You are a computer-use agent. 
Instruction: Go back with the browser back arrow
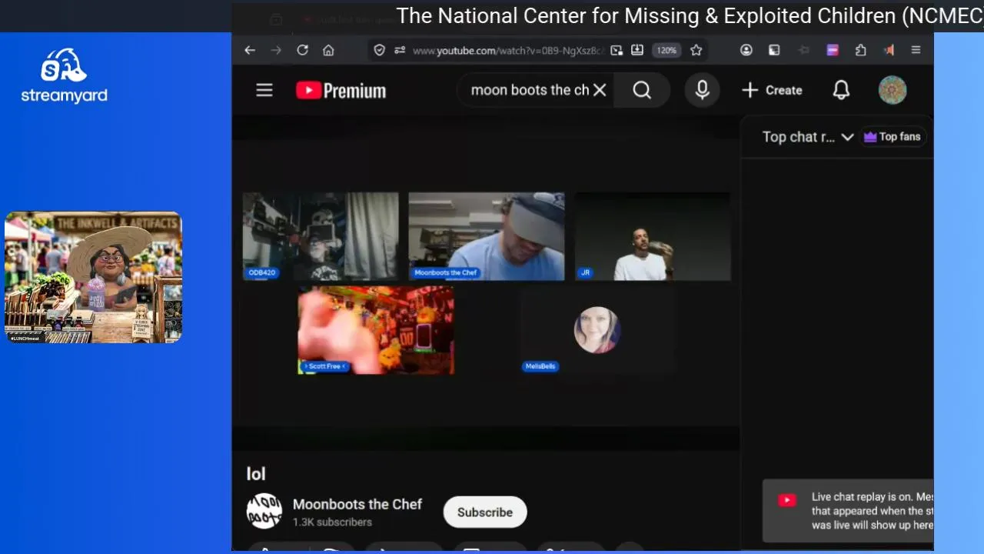pyautogui.click(x=250, y=50)
